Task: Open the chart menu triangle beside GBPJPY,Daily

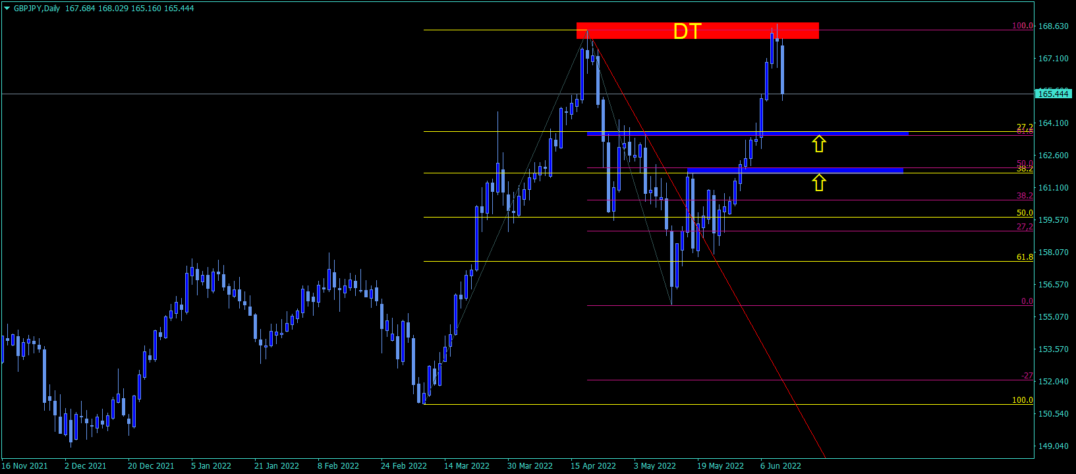Action: click(x=7, y=9)
